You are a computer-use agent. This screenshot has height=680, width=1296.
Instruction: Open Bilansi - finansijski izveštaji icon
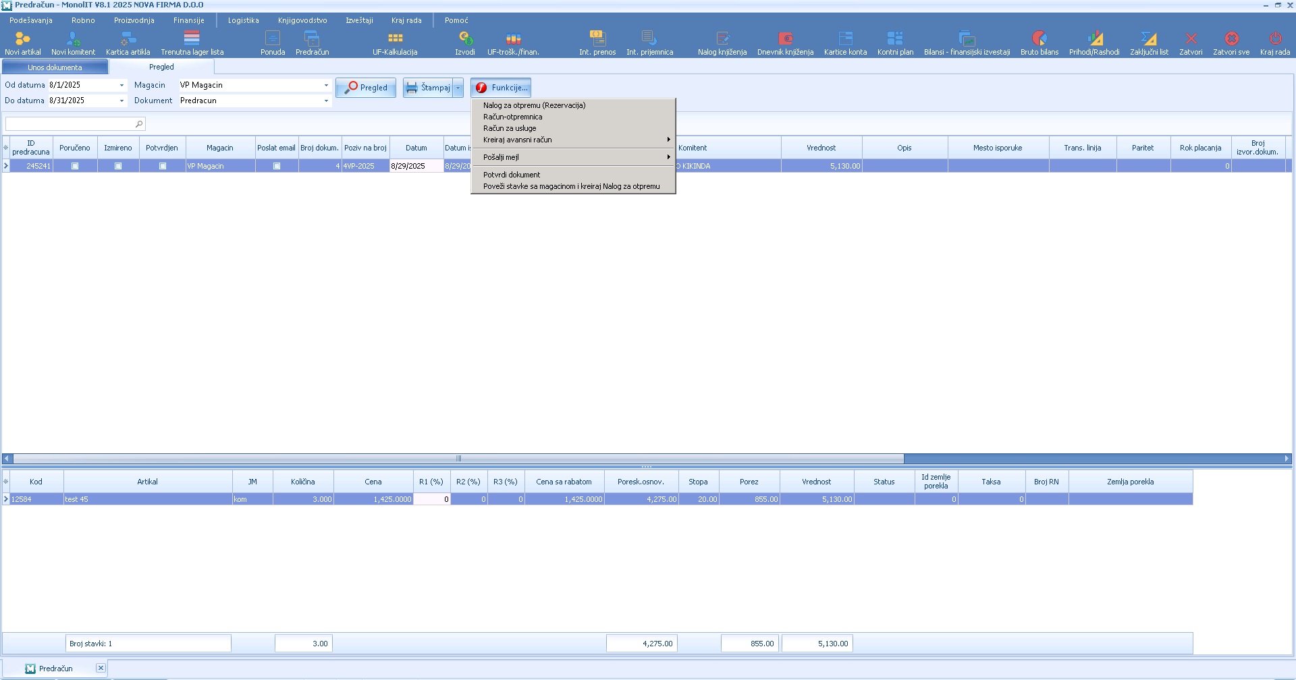pyautogui.click(x=967, y=38)
